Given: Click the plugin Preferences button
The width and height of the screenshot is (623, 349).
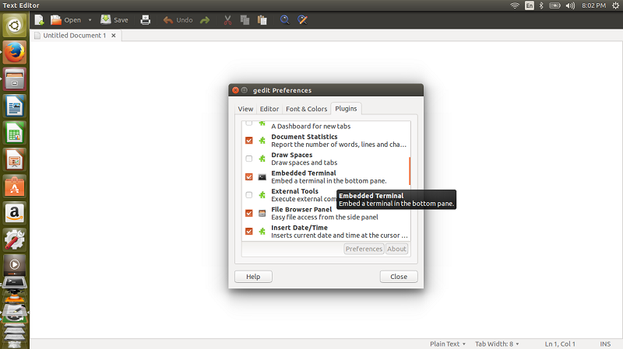Looking at the screenshot, I should 364,249.
